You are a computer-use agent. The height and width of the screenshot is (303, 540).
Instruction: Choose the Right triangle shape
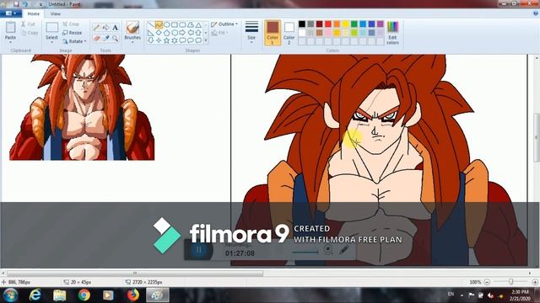(151, 33)
